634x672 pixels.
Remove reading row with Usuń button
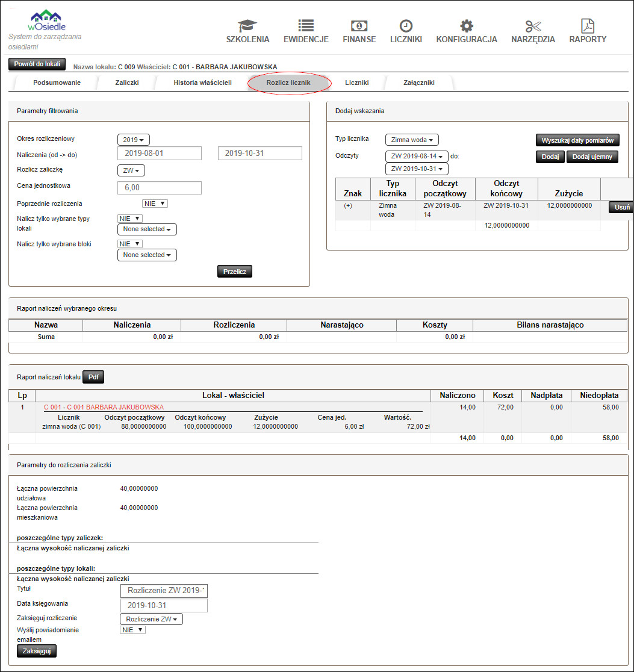click(621, 207)
